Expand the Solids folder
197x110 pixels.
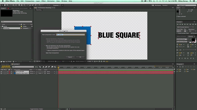[1, 26]
